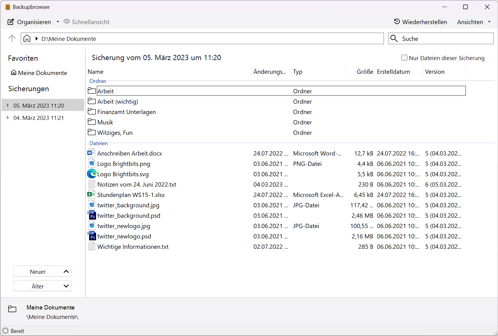Click the Excel icon of Stundenplan WS15-1.xlsx

click(91, 195)
